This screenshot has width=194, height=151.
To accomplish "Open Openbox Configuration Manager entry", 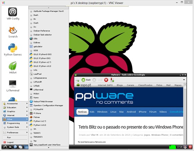I will pos(48,106).
